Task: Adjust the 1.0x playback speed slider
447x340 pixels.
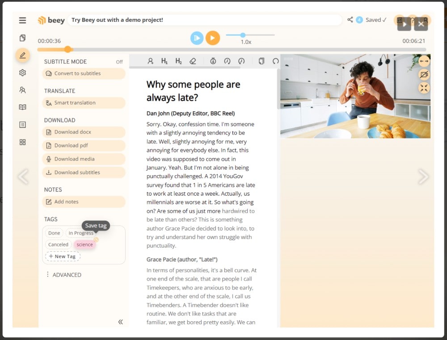Action: (x=243, y=34)
